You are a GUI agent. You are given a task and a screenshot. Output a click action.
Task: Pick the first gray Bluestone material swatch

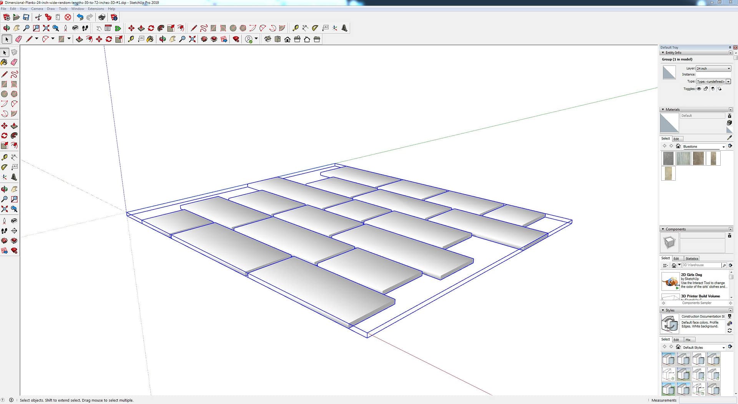(668, 158)
